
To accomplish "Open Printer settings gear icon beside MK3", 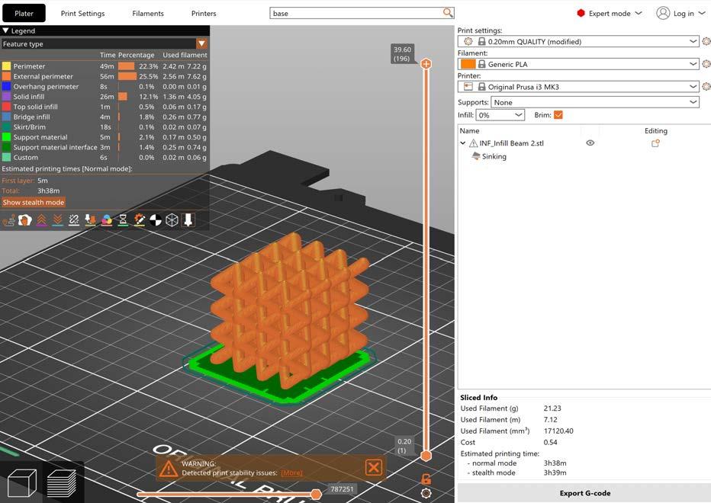I will 706,86.
